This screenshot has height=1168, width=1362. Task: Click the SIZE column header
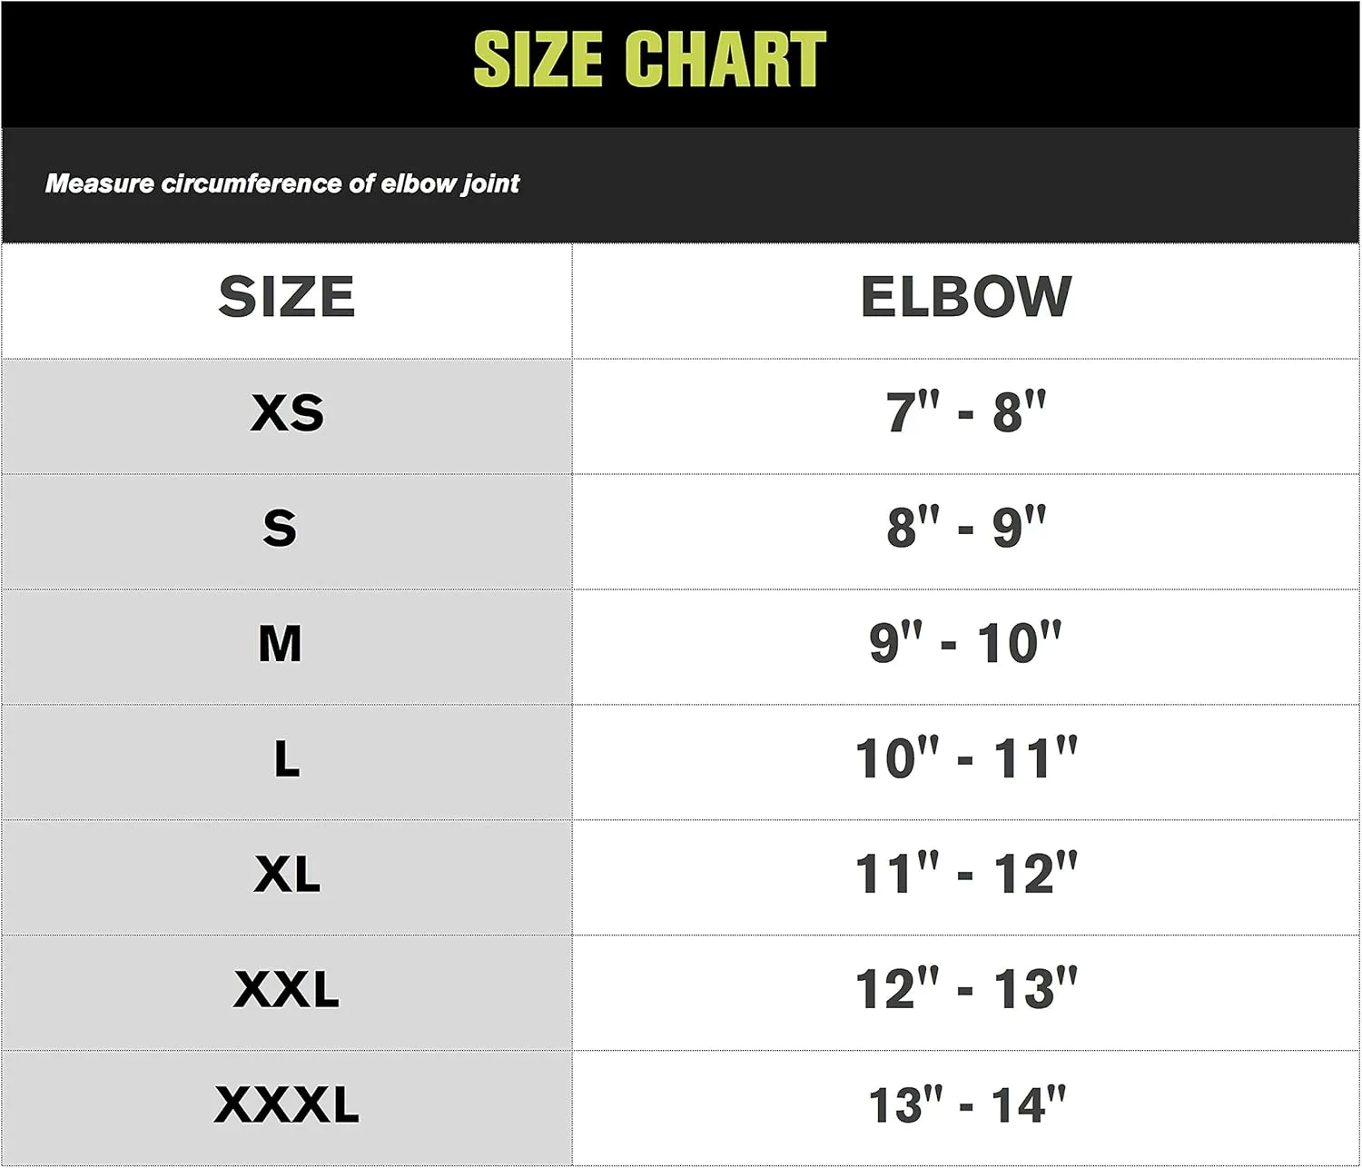point(287,297)
